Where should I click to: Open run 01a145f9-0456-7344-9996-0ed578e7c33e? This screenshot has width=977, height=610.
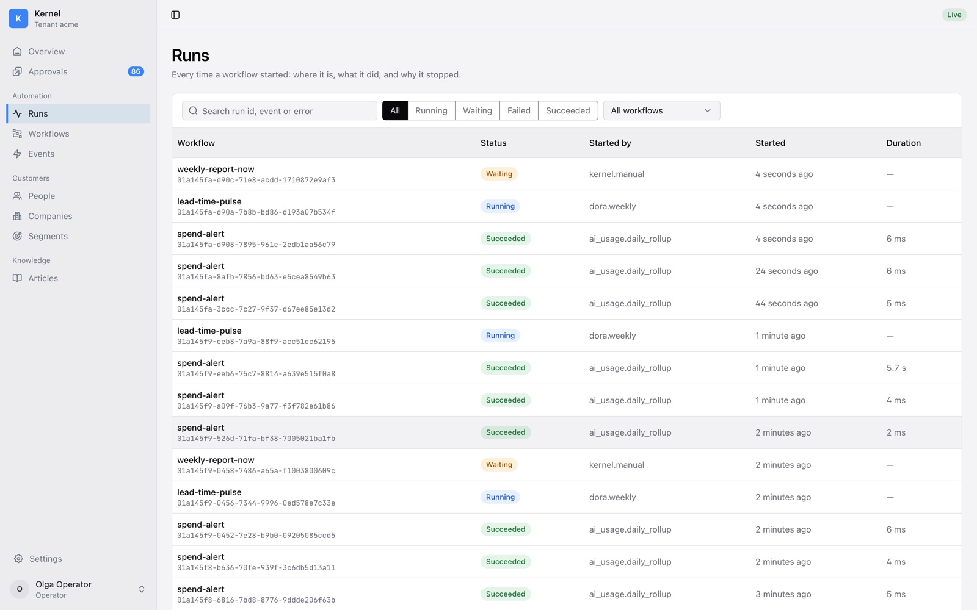coord(567,497)
